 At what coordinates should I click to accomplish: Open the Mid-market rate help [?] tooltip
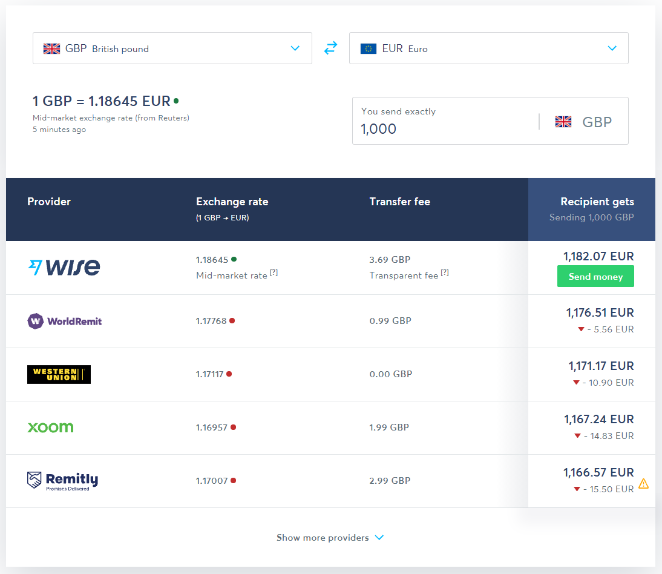click(x=274, y=272)
